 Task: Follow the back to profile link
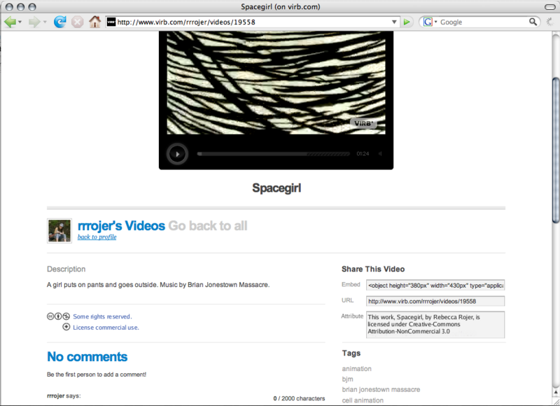97,237
